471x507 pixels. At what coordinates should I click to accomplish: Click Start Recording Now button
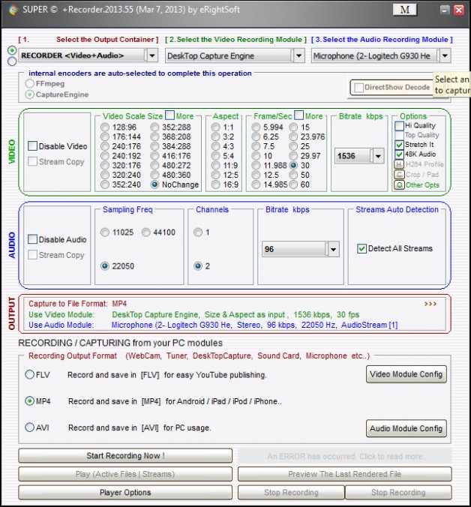125,455
